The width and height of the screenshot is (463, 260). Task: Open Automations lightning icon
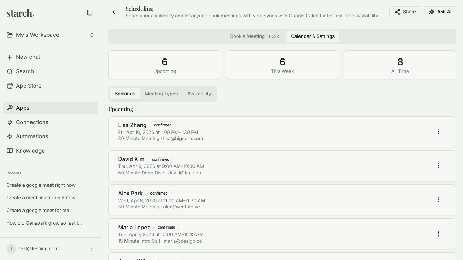click(x=10, y=136)
